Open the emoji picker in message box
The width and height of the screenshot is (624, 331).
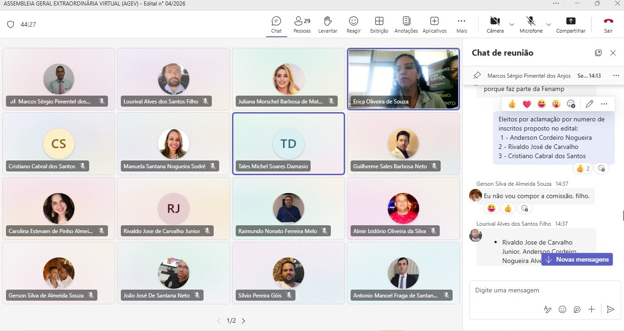click(x=562, y=309)
